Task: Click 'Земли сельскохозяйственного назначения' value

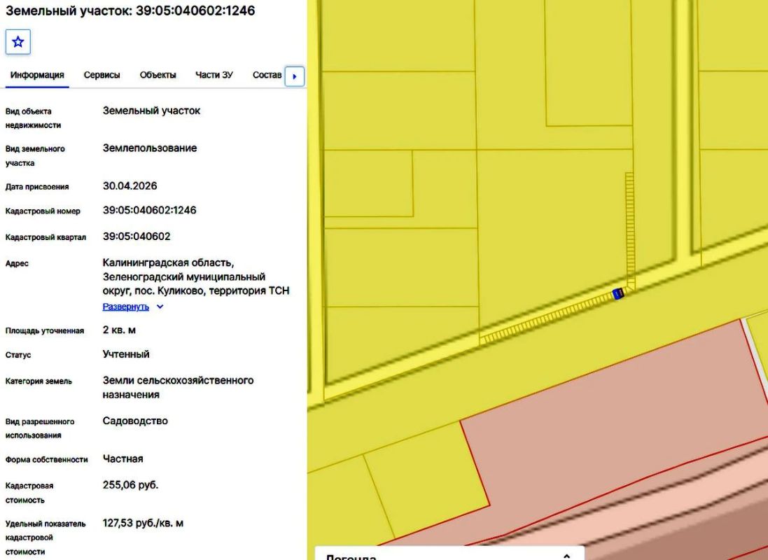Action: [179, 388]
